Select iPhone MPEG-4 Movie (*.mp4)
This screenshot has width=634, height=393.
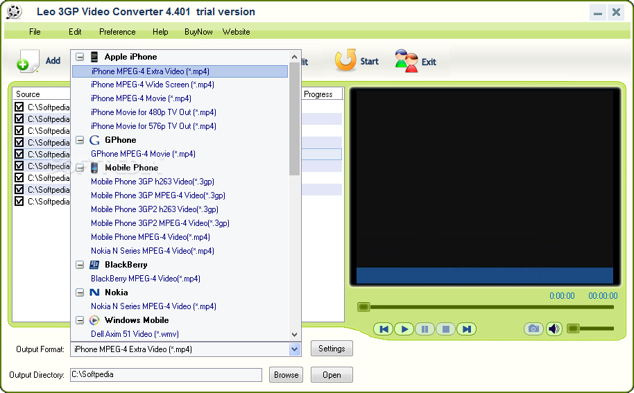tap(141, 98)
